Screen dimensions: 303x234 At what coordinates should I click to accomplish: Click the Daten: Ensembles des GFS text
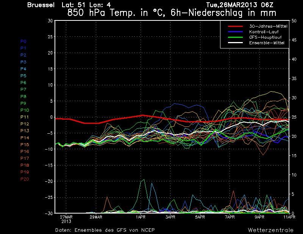tap(105, 230)
